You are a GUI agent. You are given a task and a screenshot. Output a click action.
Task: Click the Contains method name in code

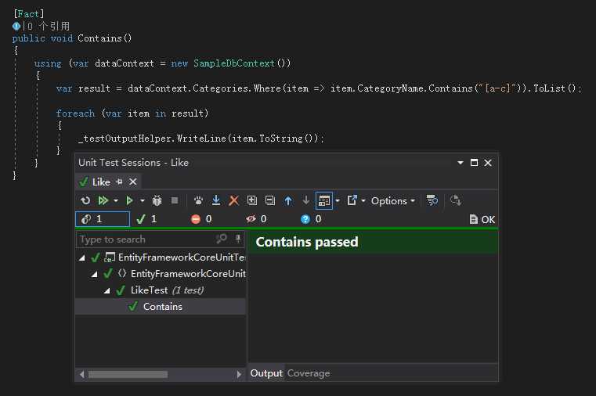tap(99, 38)
